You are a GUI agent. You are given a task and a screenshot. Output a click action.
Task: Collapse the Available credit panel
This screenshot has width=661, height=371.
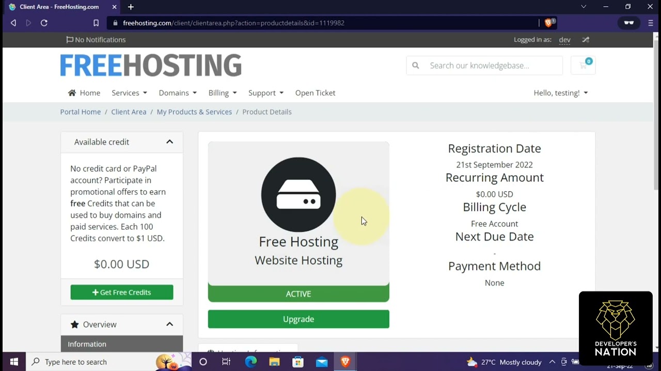tap(169, 142)
